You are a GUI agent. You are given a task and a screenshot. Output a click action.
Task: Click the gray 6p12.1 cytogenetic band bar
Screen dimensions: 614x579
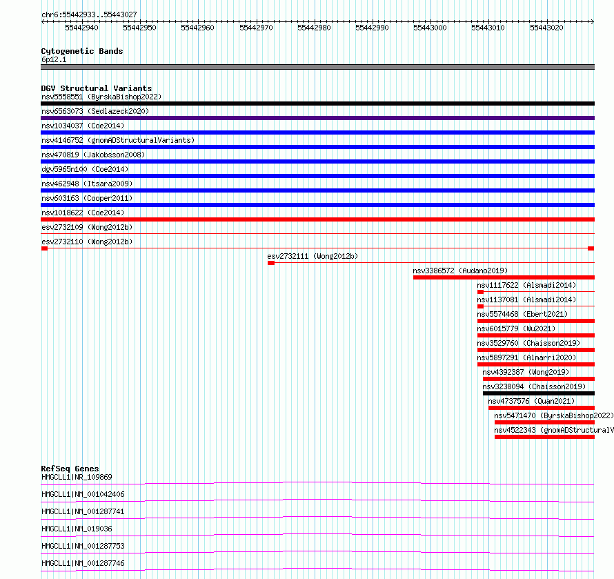coord(317,67)
